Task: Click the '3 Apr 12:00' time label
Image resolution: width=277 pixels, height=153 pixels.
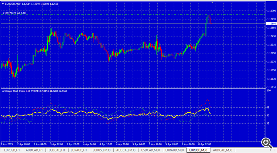Action: (x=57, y=144)
